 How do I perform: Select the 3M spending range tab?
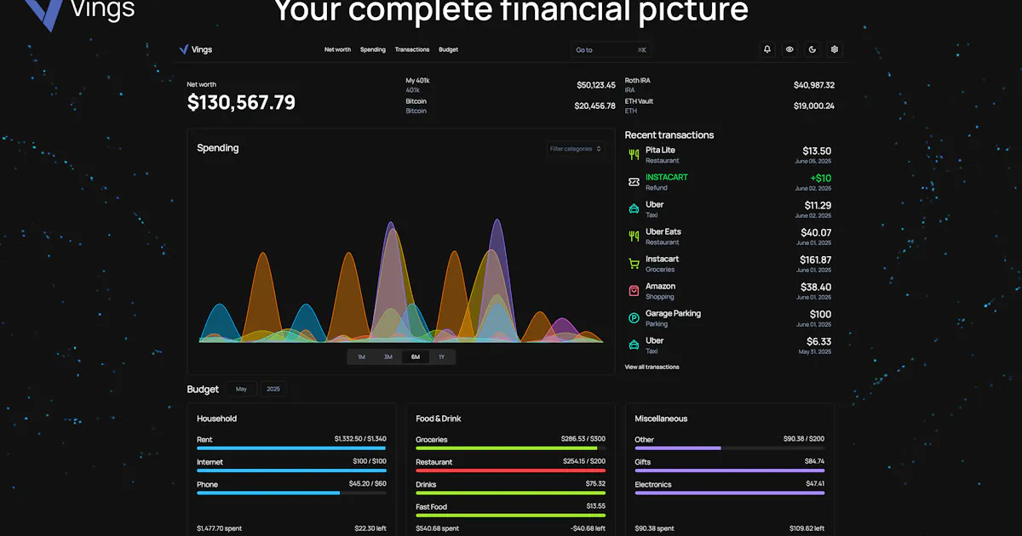(388, 357)
